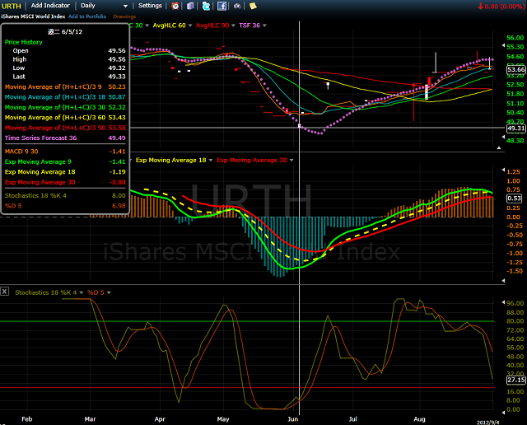Expand the Settings dropdown menu
Screen dimensions: 527x425
tap(152, 6)
